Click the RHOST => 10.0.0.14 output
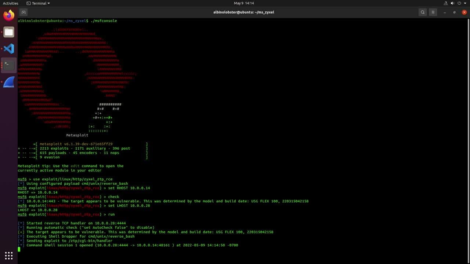 37,192
